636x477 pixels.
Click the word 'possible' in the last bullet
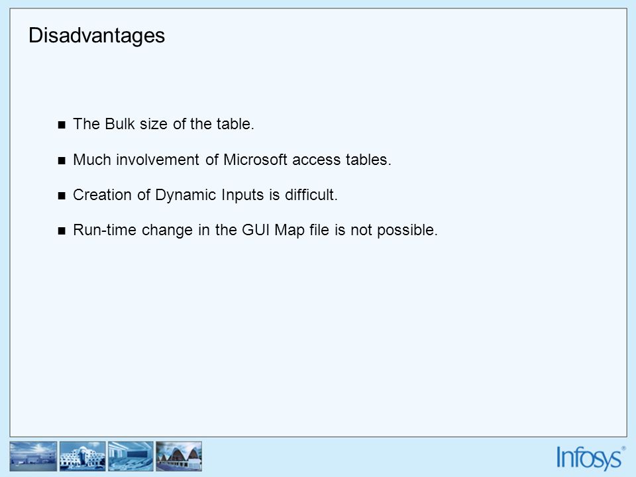pyautogui.click(x=407, y=231)
